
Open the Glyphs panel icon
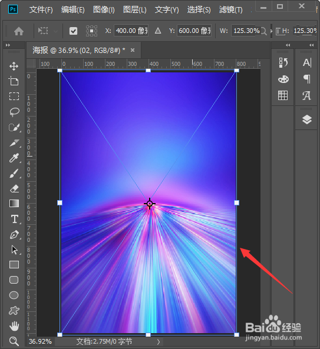point(306,96)
